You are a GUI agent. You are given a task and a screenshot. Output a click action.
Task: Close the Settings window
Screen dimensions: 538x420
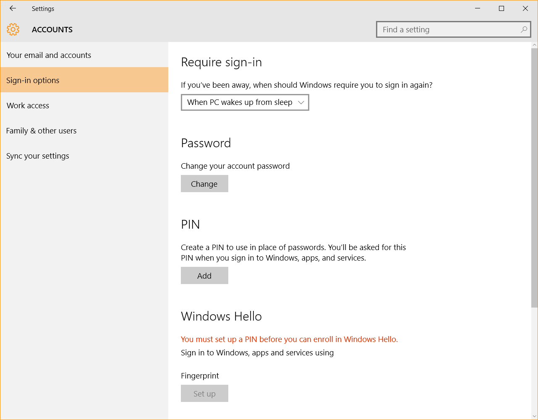click(x=525, y=8)
